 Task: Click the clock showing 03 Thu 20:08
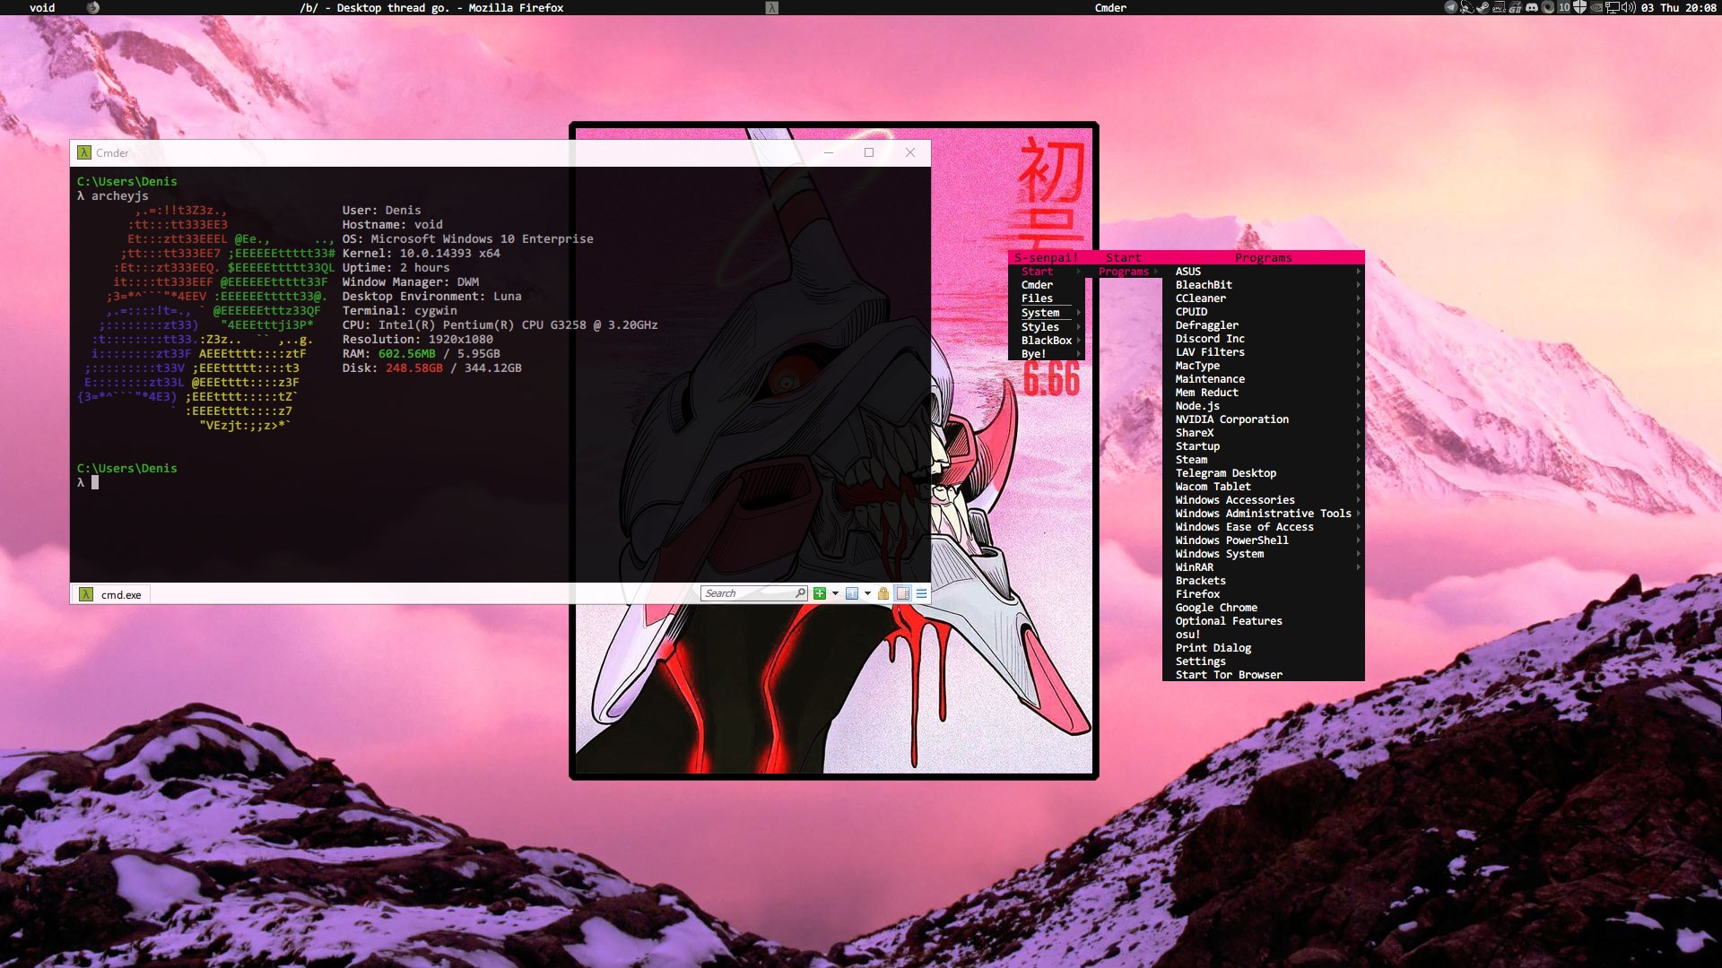(1679, 7)
